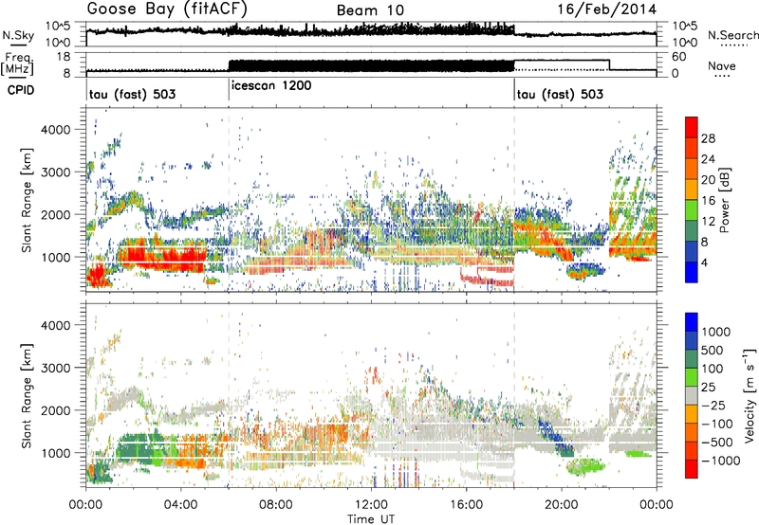The image size is (759, 525).
Task: Click the 'tau (fast) 503' label after 18:00
Action: [x=560, y=94]
